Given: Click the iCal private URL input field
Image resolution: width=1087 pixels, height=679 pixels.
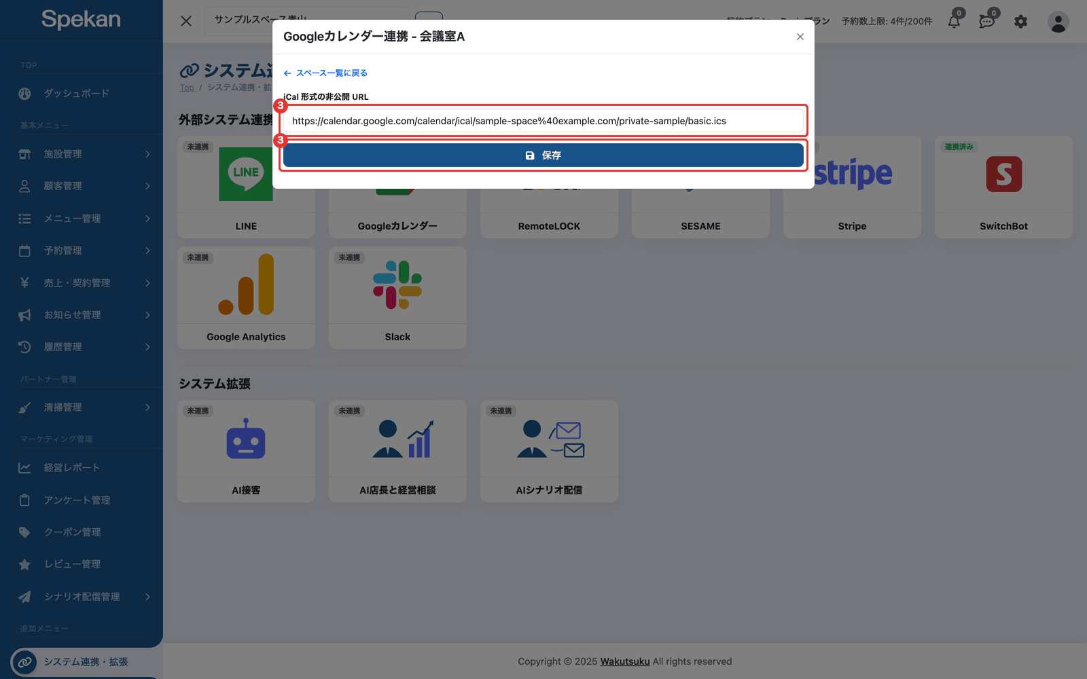Looking at the screenshot, I should click(543, 121).
